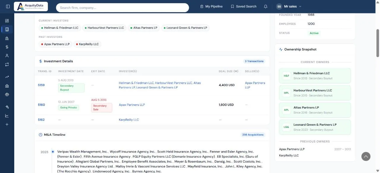Open transaction ID 5162
Image resolution: width=380 pixels, height=173 pixels.
pyautogui.click(x=41, y=120)
